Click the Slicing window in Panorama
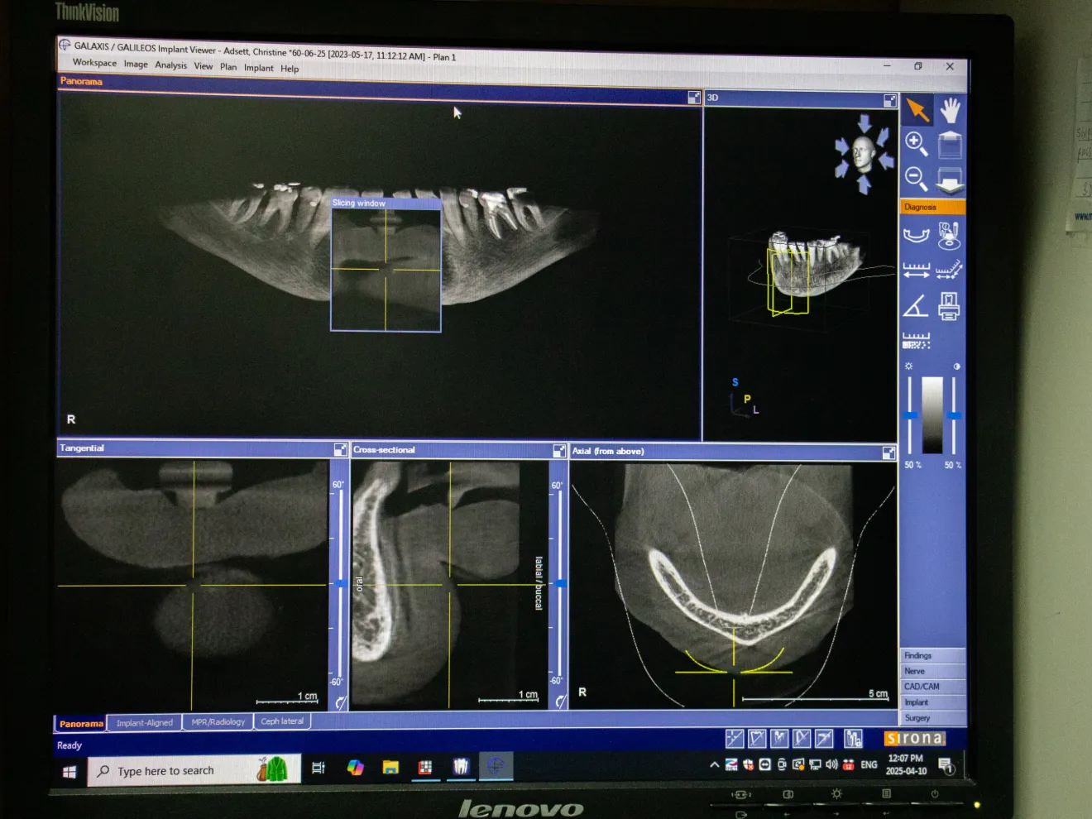Image resolution: width=1092 pixels, height=819 pixels. pos(386,265)
